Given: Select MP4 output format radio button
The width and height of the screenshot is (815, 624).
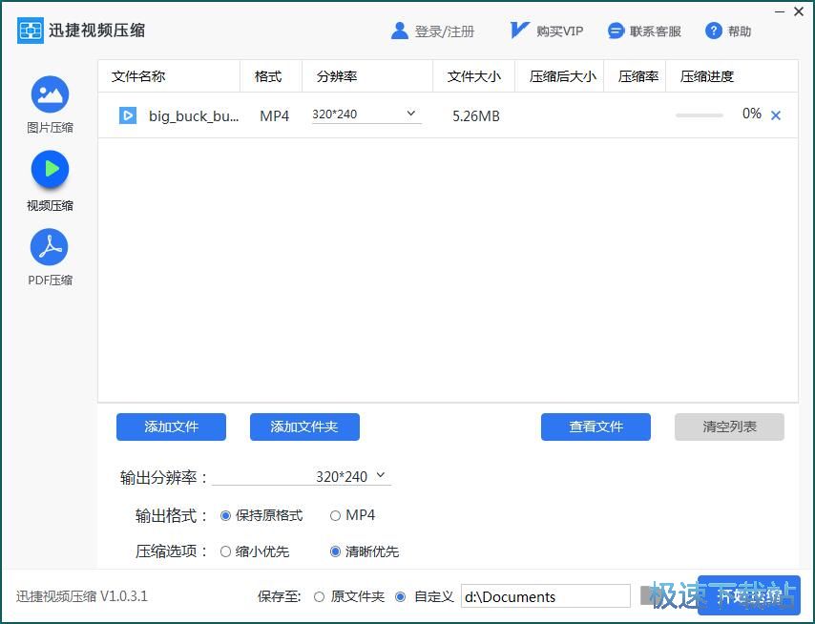Looking at the screenshot, I should tap(335, 515).
